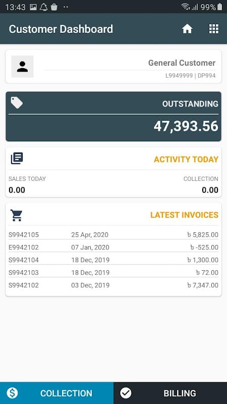Tap the outstanding amount 47,393.56
This screenshot has width=227, height=404.
coord(186,127)
